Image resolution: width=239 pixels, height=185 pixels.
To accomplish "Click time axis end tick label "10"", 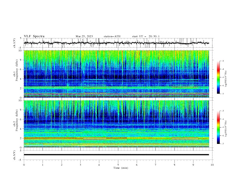I will coord(212,165).
